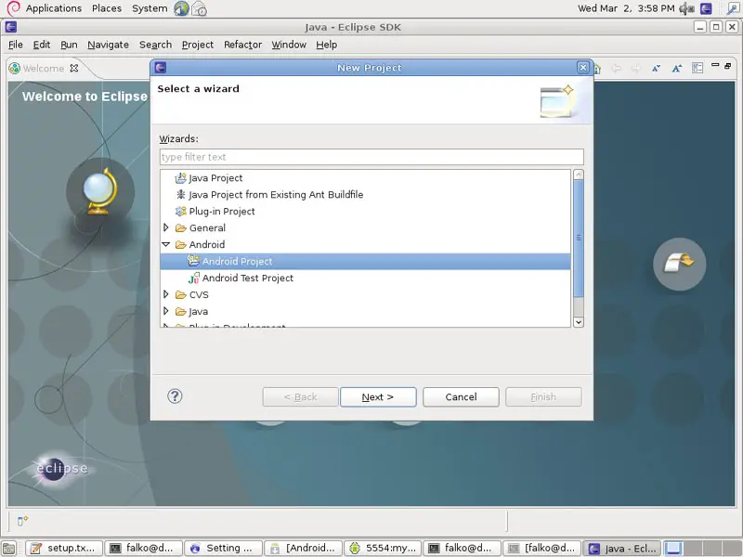Image resolution: width=743 pixels, height=557 pixels.
Task: Click the Navigate back arrow in Welcome toolbar
Action: 616,69
